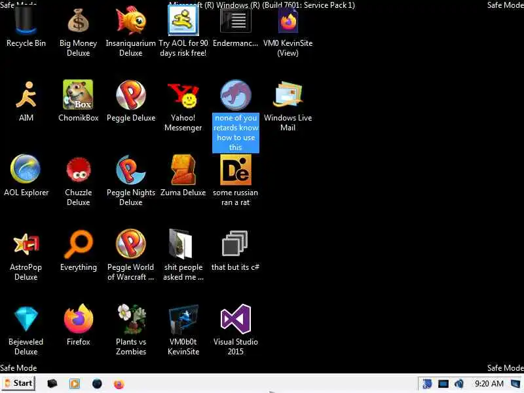Click the Start button

pyautogui.click(x=18, y=383)
